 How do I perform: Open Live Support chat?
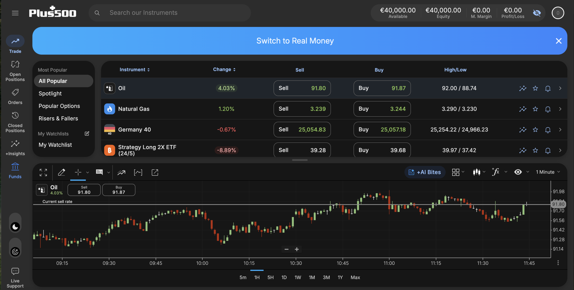pos(15,277)
